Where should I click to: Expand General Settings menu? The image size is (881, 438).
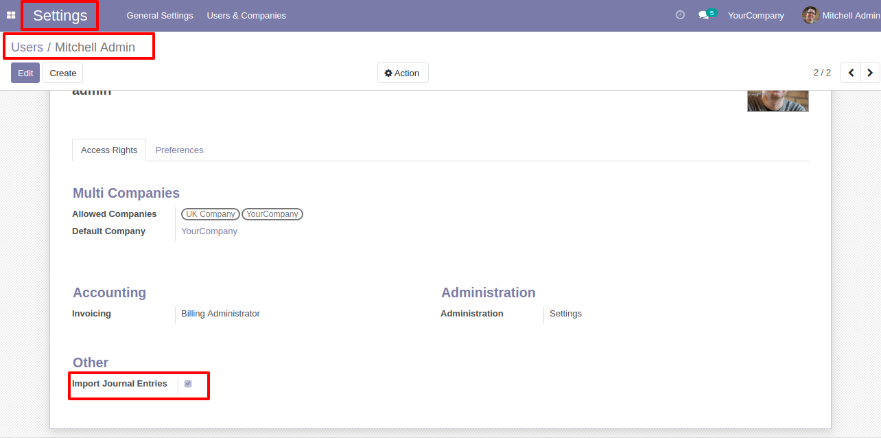click(x=160, y=15)
